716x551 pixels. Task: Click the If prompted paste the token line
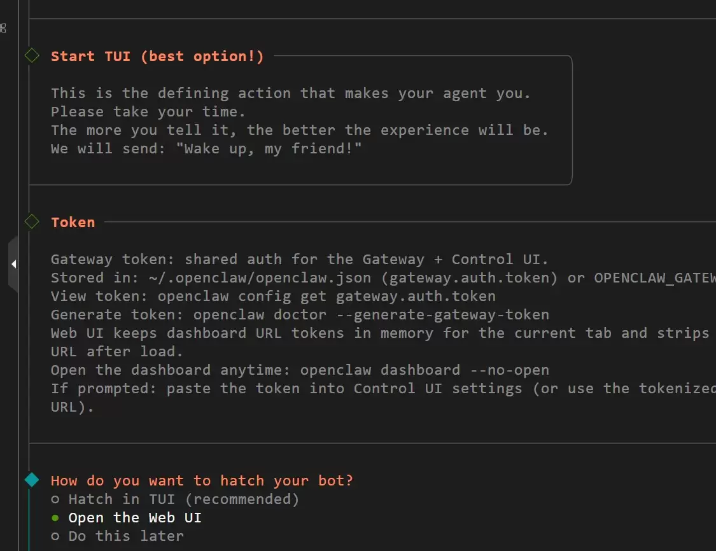[x=383, y=389]
